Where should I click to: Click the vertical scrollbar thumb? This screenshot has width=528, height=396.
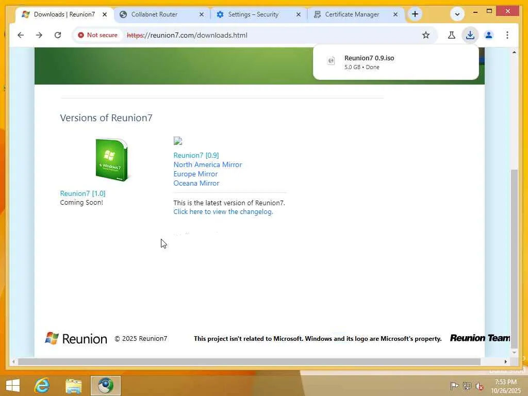click(514, 259)
